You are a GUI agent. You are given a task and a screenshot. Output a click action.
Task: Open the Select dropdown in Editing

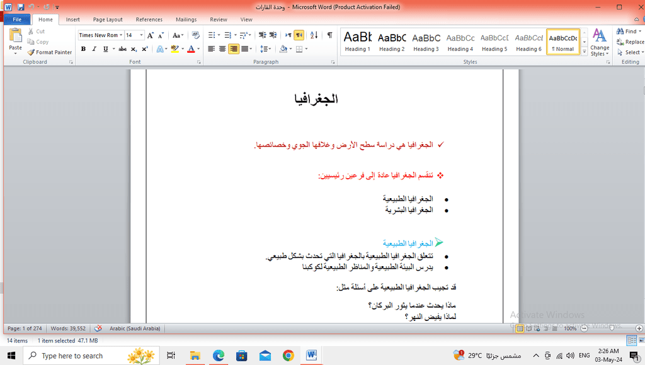tap(630, 52)
